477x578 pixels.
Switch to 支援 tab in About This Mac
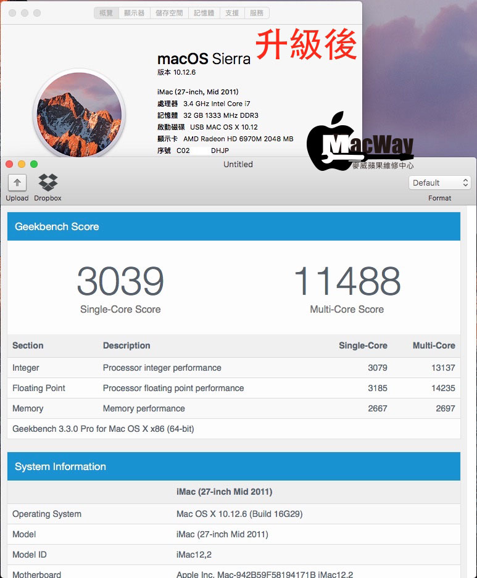232,13
